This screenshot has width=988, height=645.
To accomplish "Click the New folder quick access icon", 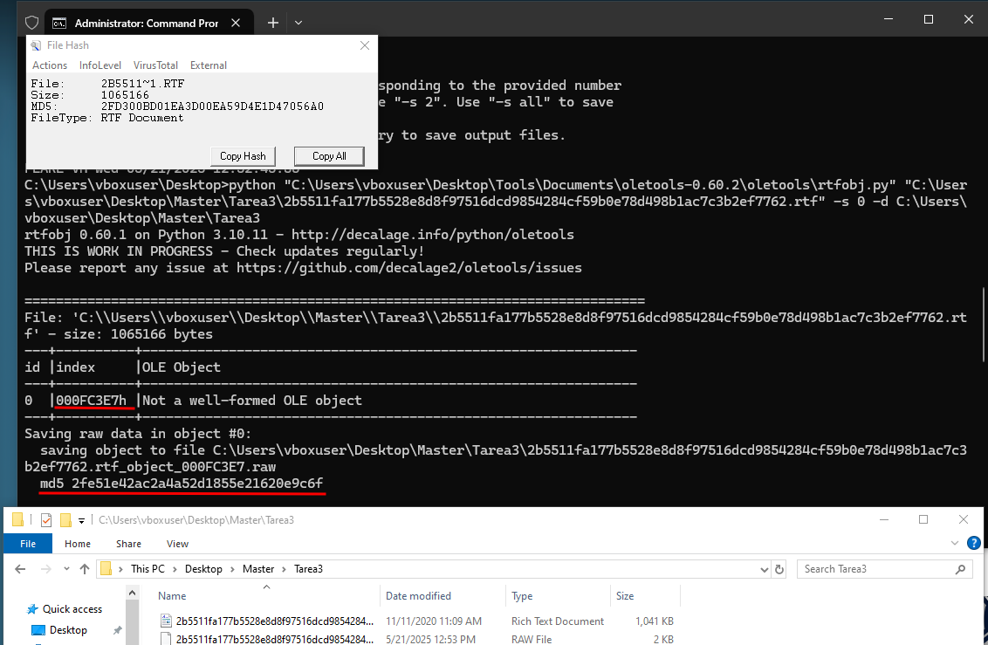I will tap(65, 519).
